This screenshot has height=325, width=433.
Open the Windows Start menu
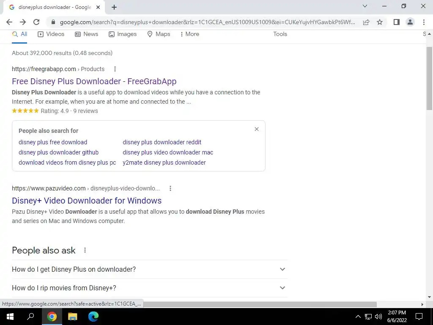(10, 317)
